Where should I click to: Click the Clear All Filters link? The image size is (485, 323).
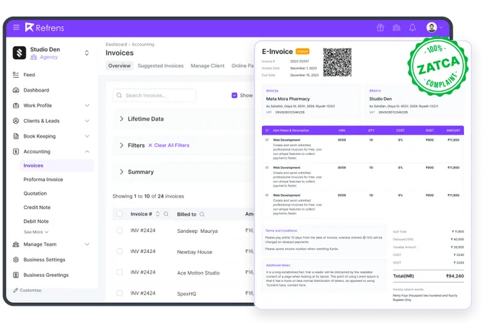tap(169, 145)
